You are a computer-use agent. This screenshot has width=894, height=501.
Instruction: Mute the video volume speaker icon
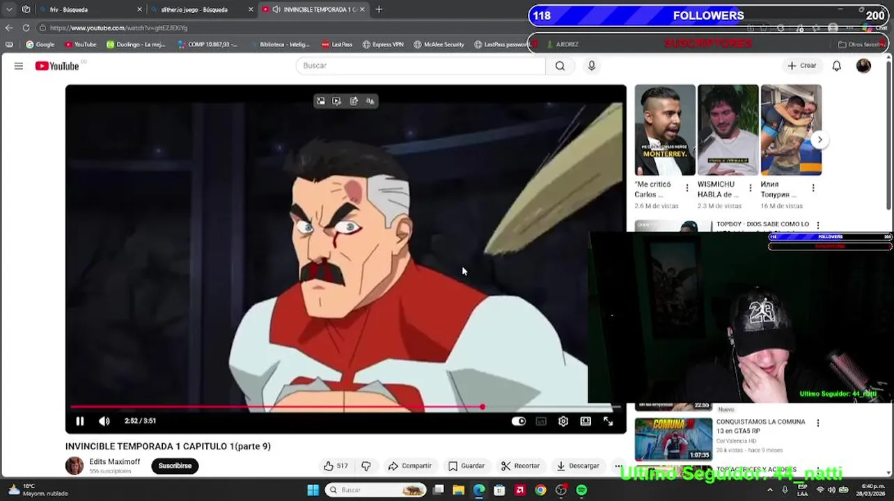click(104, 421)
